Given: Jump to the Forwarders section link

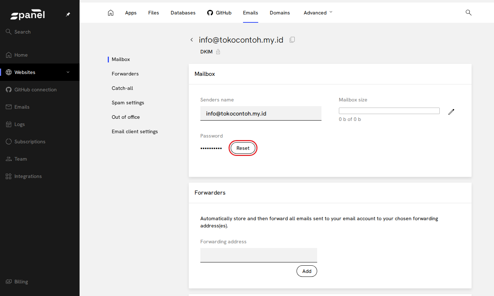Looking at the screenshot, I should pyautogui.click(x=125, y=74).
